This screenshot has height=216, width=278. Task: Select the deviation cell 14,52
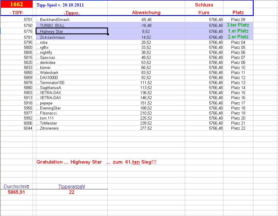pos(146,37)
